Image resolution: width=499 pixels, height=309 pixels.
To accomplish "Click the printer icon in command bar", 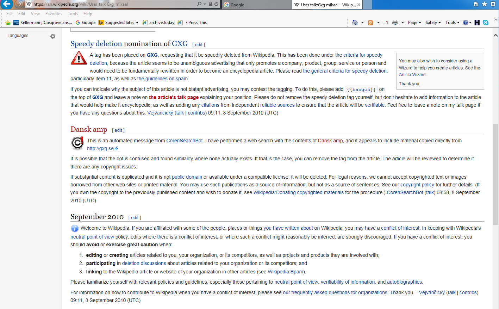I will coord(395,23).
